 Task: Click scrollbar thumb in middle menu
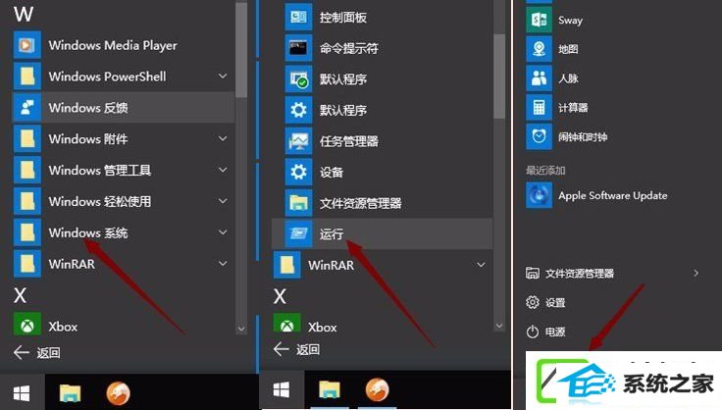(x=499, y=77)
